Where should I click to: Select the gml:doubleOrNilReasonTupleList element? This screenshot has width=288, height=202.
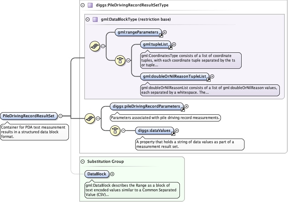click(174, 76)
